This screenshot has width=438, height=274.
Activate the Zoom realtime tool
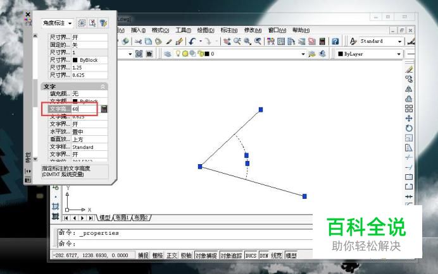click(x=237, y=42)
